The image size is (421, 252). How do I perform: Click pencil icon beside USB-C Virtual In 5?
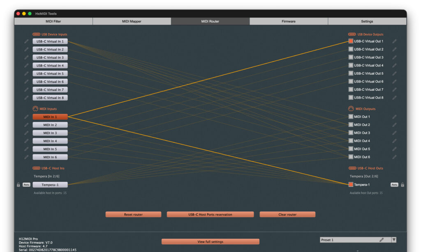click(26, 73)
